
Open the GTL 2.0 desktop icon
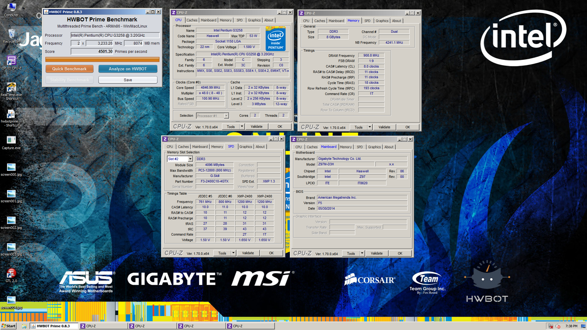(11, 275)
